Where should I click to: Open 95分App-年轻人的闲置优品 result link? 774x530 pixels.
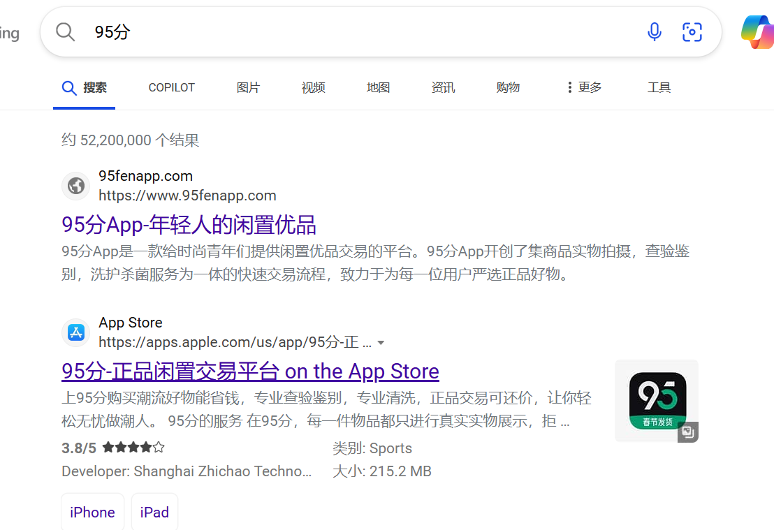pyautogui.click(x=189, y=225)
